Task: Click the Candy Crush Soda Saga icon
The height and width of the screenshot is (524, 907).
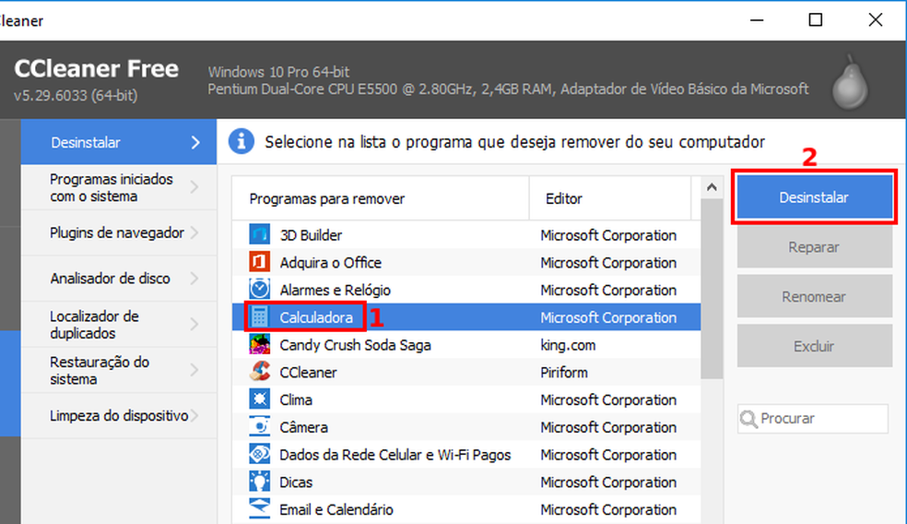Action: (259, 344)
